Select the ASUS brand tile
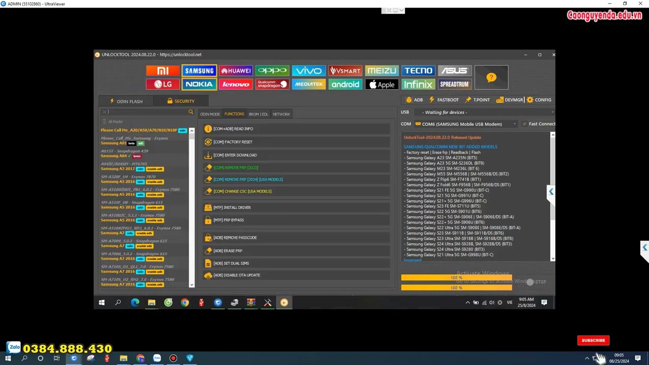Screen dimensions: 649x365 click(454, 71)
